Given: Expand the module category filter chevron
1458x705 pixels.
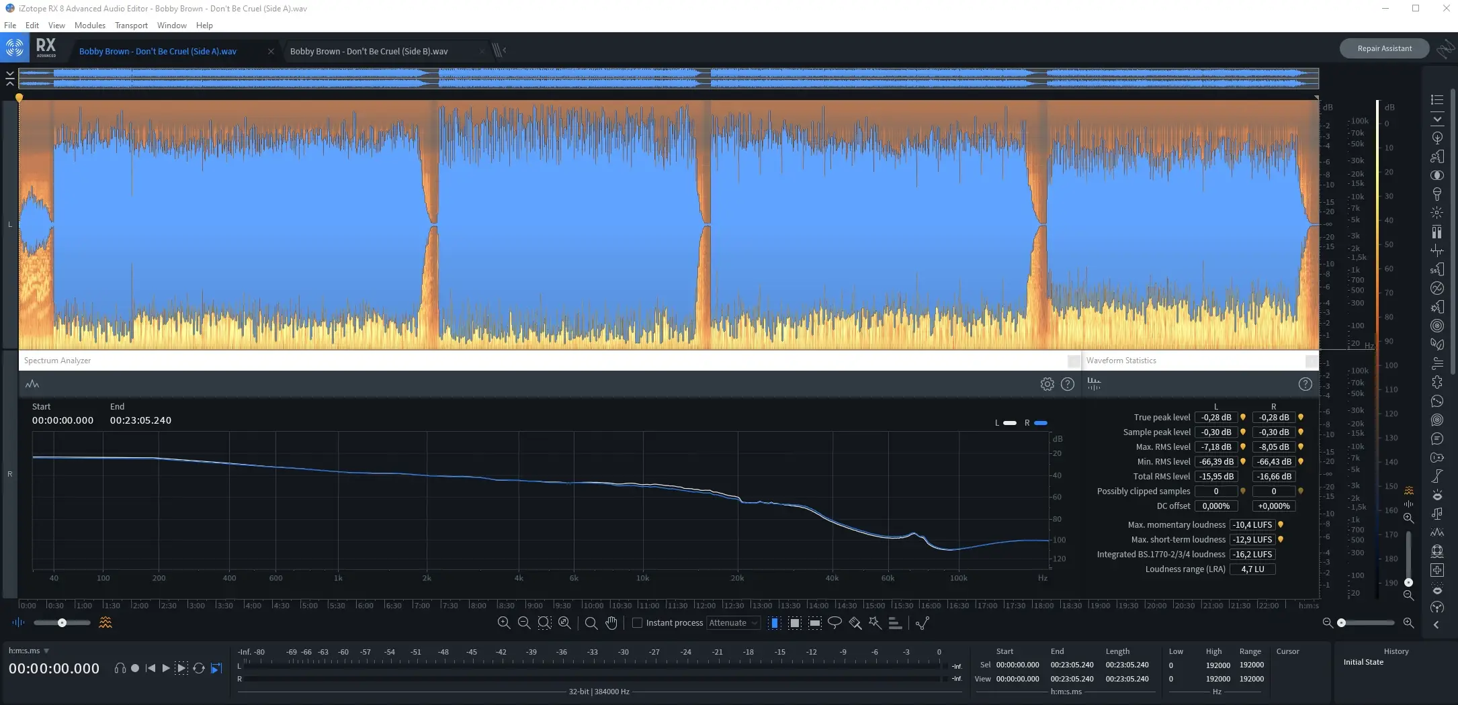Looking at the screenshot, I should pos(1437,120).
